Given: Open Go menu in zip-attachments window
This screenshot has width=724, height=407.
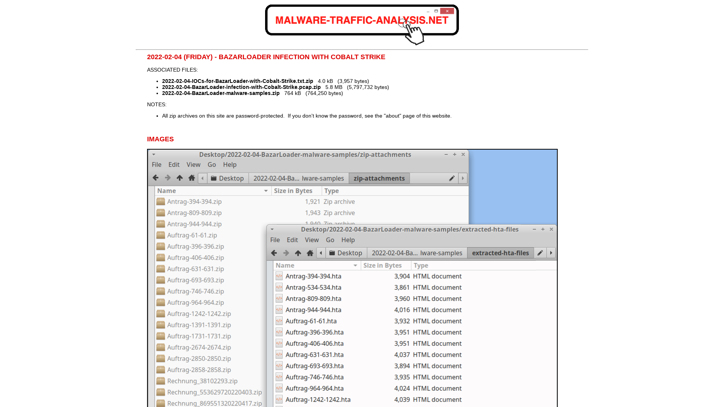Looking at the screenshot, I should pos(212,165).
